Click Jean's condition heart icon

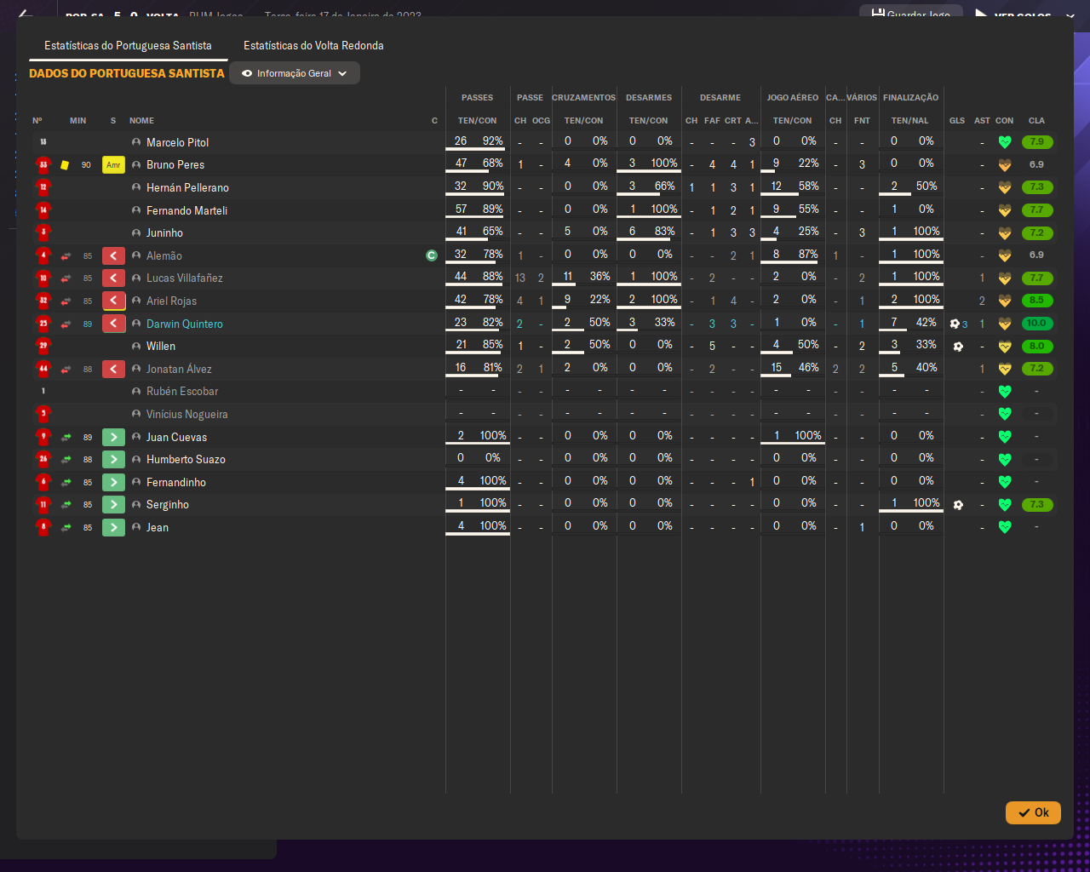click(x=1005, y=527)
